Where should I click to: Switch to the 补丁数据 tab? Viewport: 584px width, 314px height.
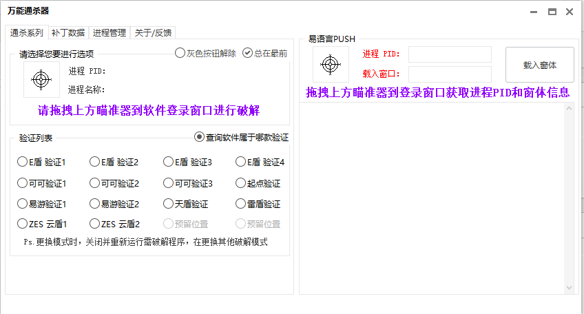tap(68, 32)
